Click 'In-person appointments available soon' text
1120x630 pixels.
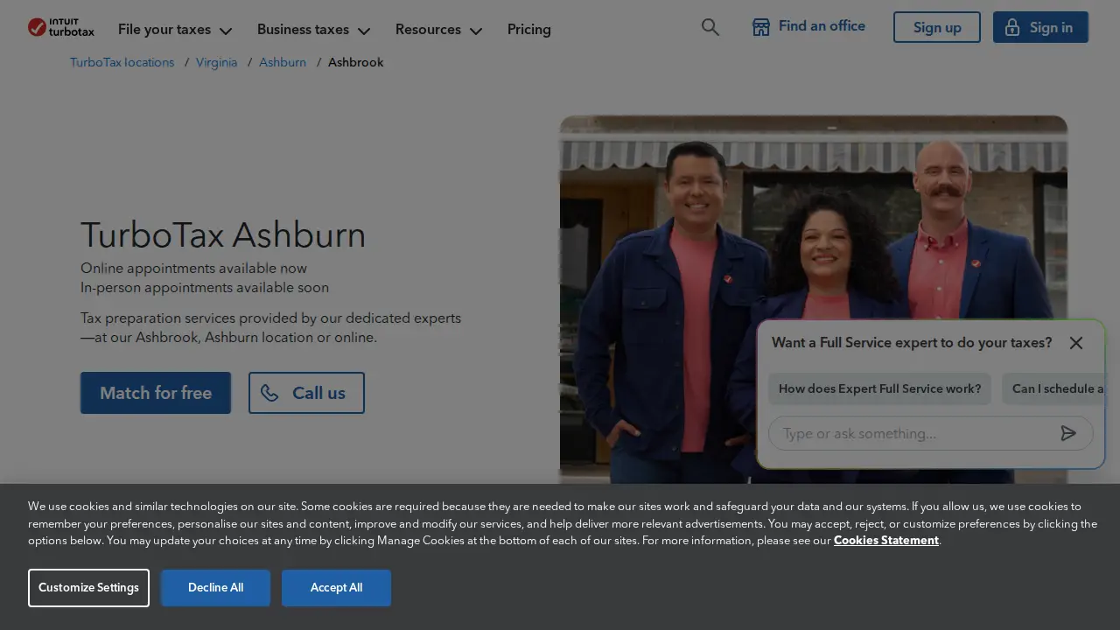205,287
